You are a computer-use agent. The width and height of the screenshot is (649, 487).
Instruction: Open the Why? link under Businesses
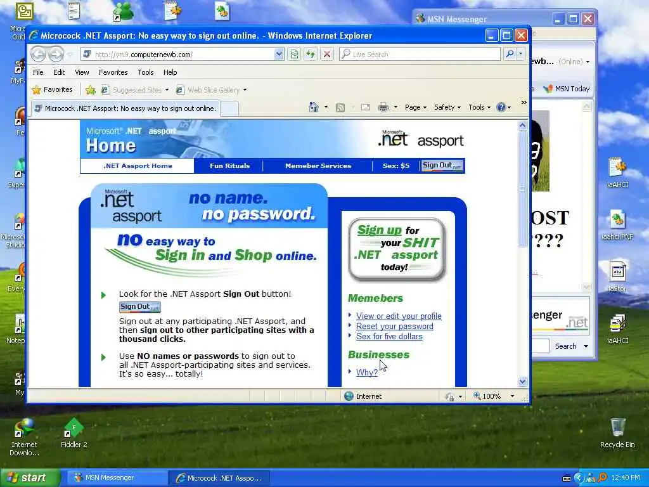point(367,372)
